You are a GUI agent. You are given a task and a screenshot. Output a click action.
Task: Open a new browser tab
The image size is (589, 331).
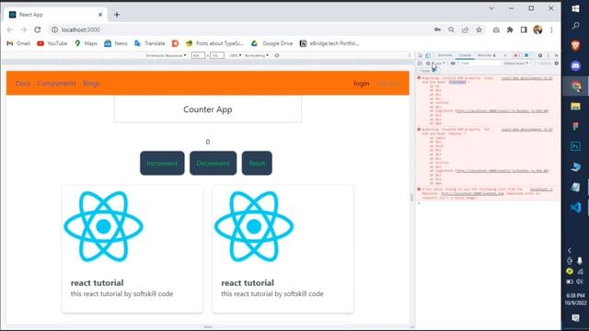click(117, 15)
